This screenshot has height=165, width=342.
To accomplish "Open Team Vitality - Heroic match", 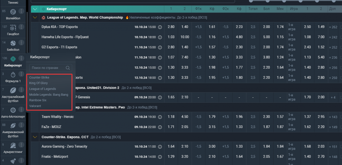I will tap(57, 117).
